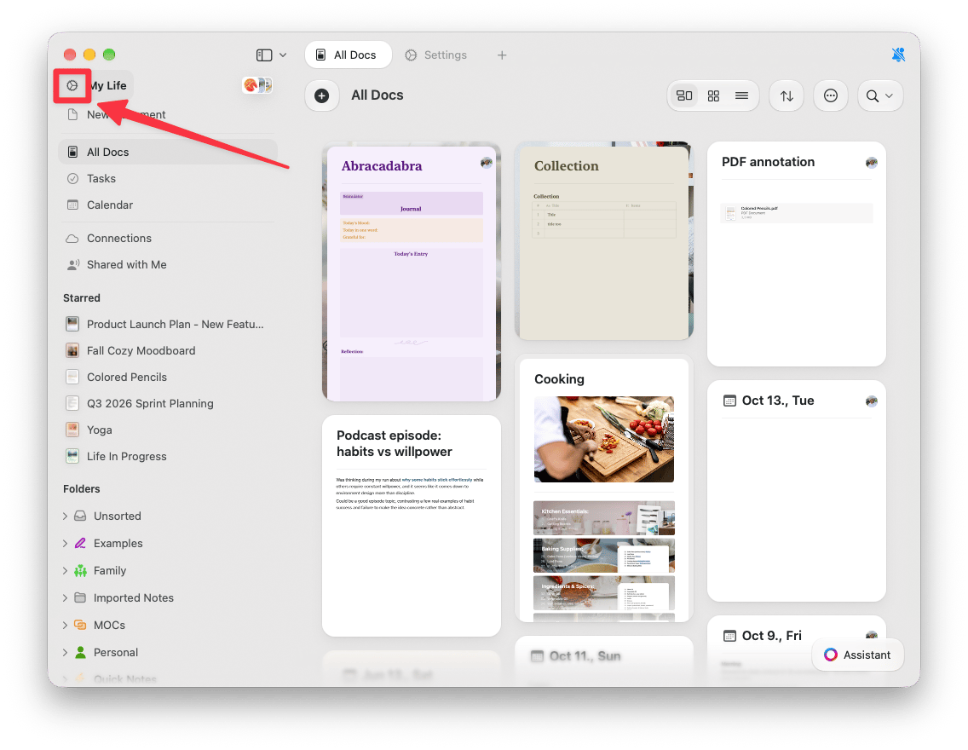The height and width of the screenshot is (750, 968).
Task: Open the sort order options
Action: (786, 95)
